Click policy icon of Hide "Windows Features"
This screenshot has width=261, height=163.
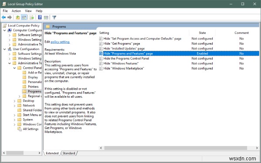(101, 63)
